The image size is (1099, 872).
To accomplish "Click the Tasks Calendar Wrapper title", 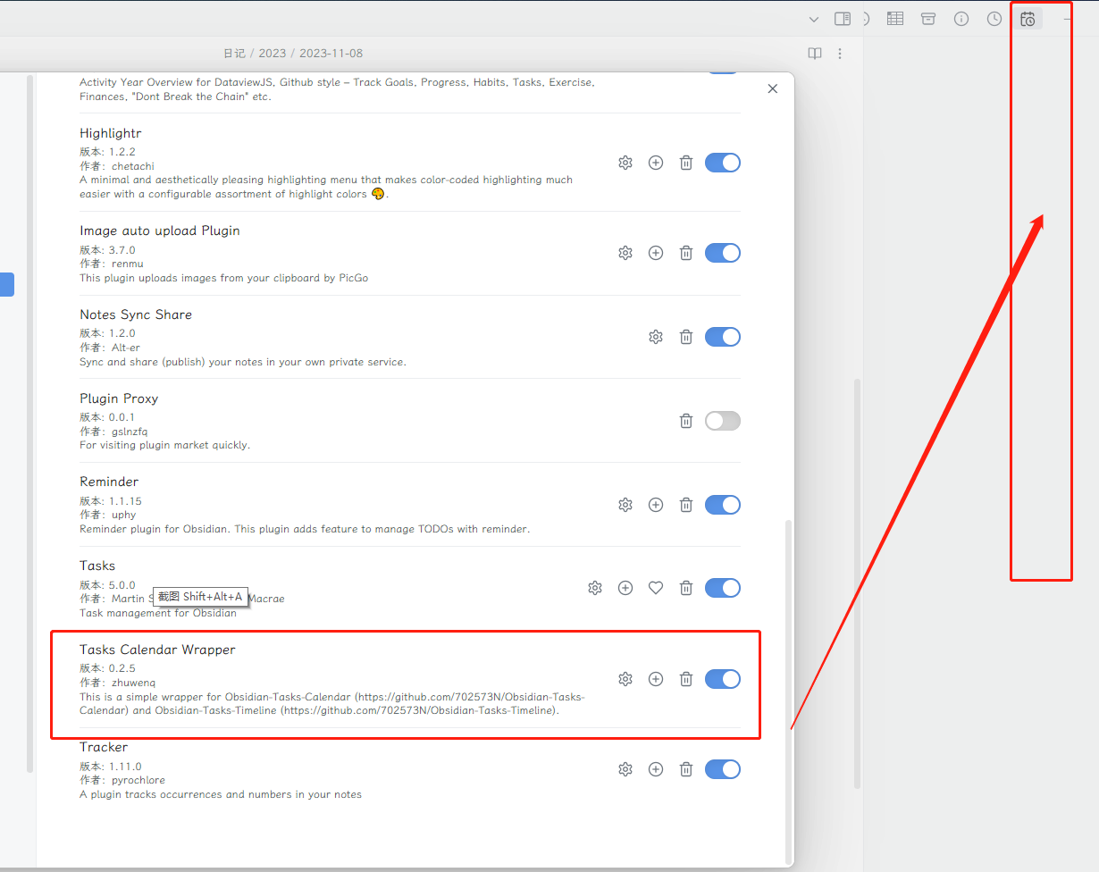I will coord(157,650).
